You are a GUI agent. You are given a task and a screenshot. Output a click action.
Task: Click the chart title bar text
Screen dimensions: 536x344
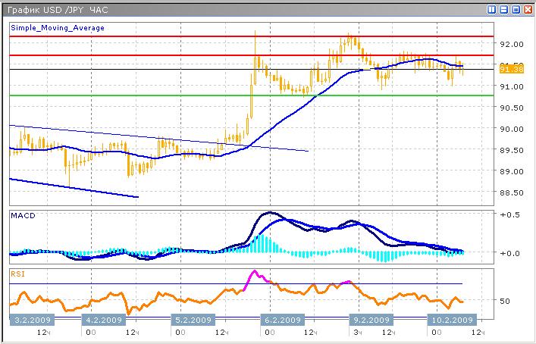[58, 9]
